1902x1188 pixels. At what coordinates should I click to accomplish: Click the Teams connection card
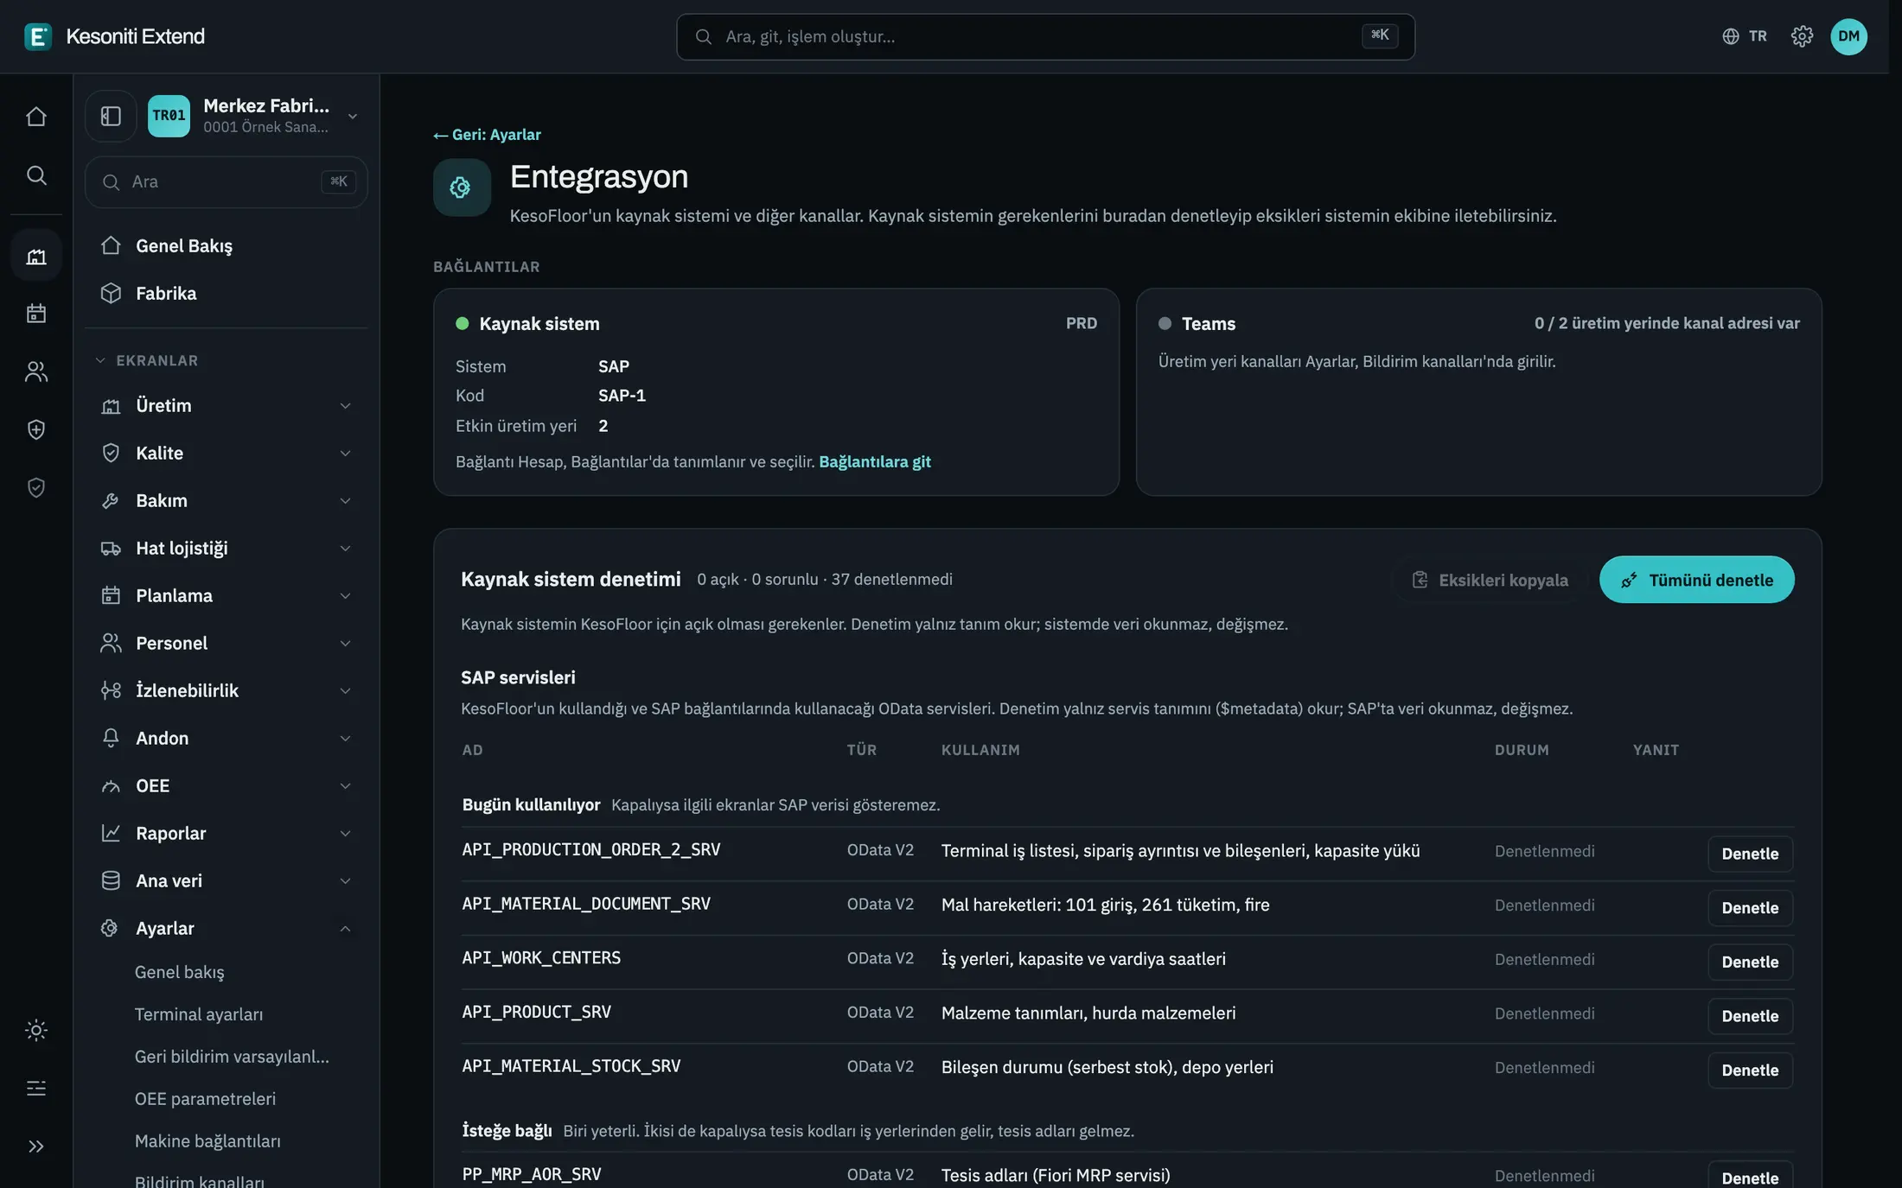(1478, 391)
